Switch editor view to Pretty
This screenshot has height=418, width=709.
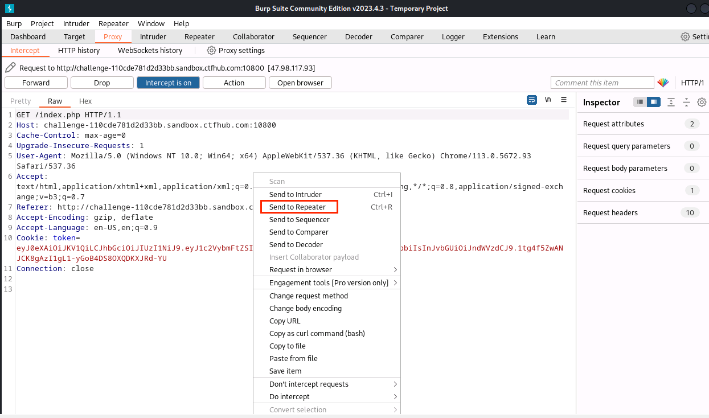point(21,101)
